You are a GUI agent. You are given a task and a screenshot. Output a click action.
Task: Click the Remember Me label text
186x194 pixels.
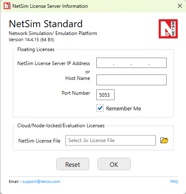tap(124, 108)
